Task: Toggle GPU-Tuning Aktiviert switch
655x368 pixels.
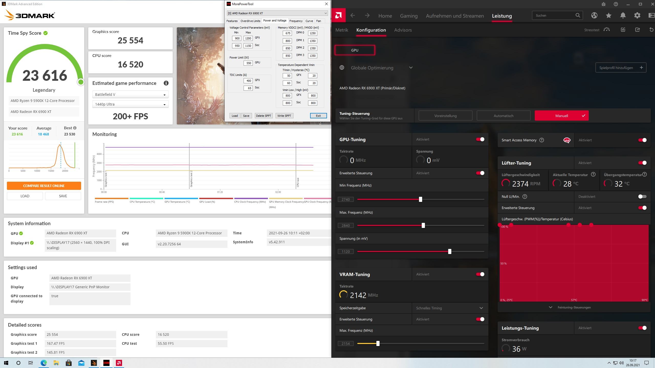Action: 480,139
